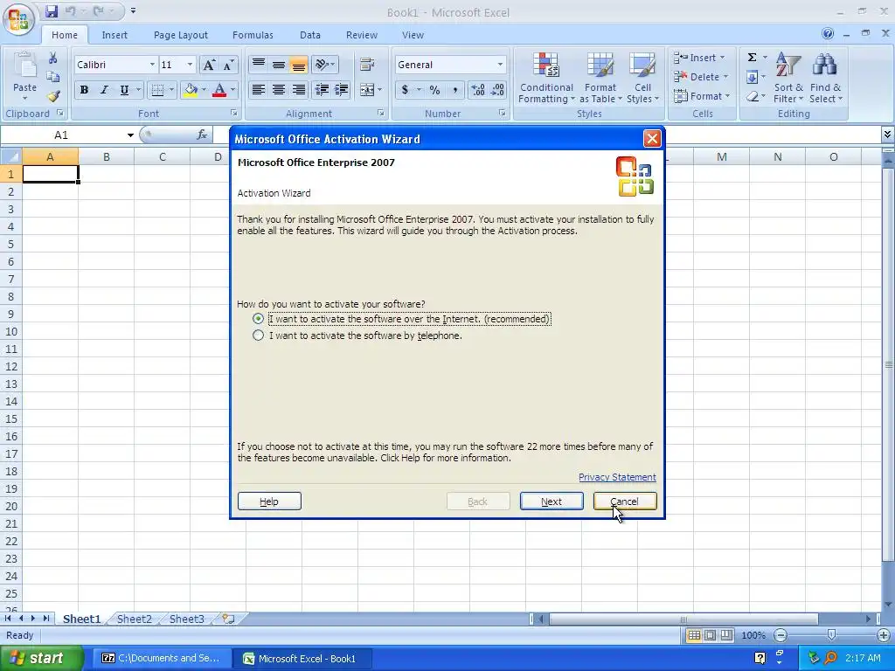Save workbook from Quick Access toolbar
Screen dimensions: 895x671
point(52,10)
